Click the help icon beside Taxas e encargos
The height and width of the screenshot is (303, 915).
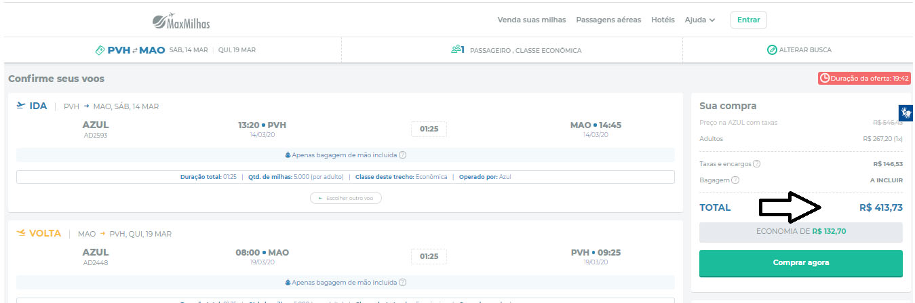tap(757, 164)
